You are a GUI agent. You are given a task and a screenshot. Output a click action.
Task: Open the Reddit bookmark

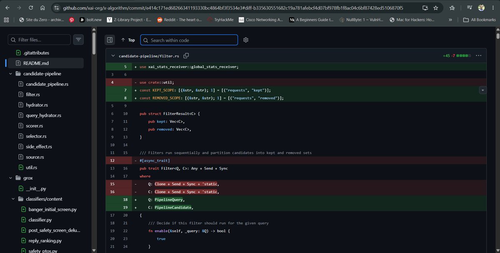pyautogui.click(x=180, y=20)
